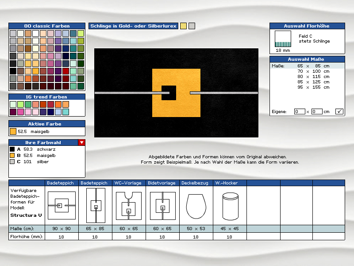The width and height of the screenshot is (354, 266).
Task: Click the rug preview image
Action: (176, 93)
